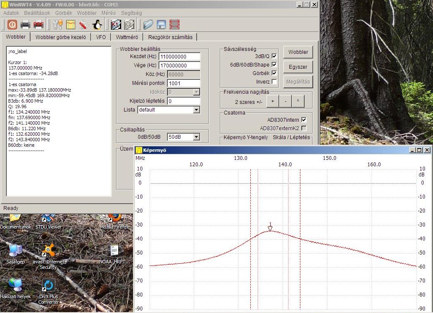Click the Egyszer single sweep button
433x313 pixels.
click(298, 67)
